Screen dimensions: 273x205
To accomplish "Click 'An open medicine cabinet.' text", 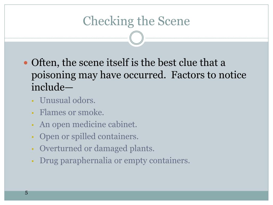I will [x=88, y=124].
